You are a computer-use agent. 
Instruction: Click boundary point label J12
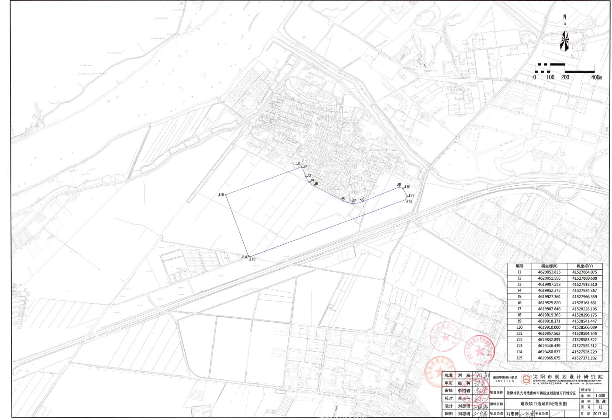click(409, 201)
